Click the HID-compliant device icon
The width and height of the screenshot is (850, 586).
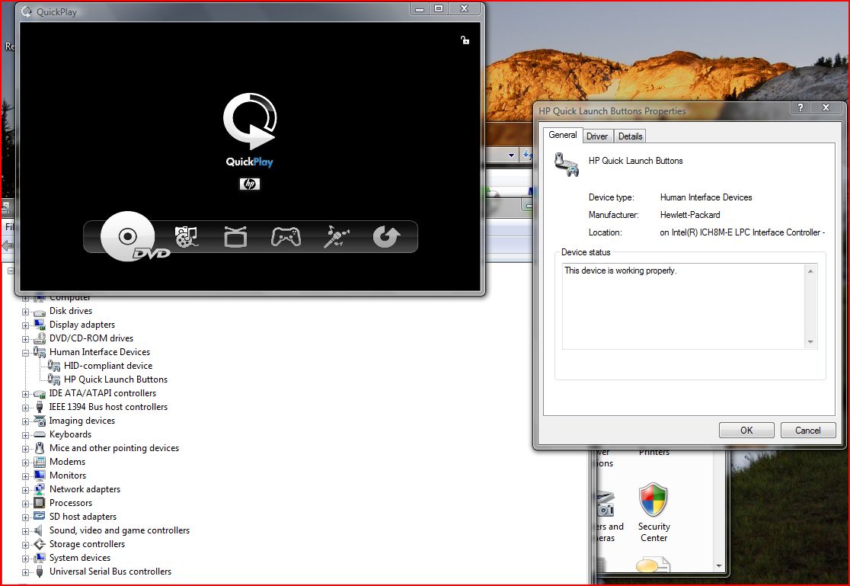click(53, 367)
